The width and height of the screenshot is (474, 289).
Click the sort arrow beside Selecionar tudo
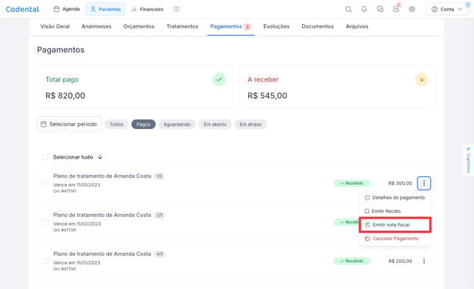pyautogui.click(x=100, y=157)
